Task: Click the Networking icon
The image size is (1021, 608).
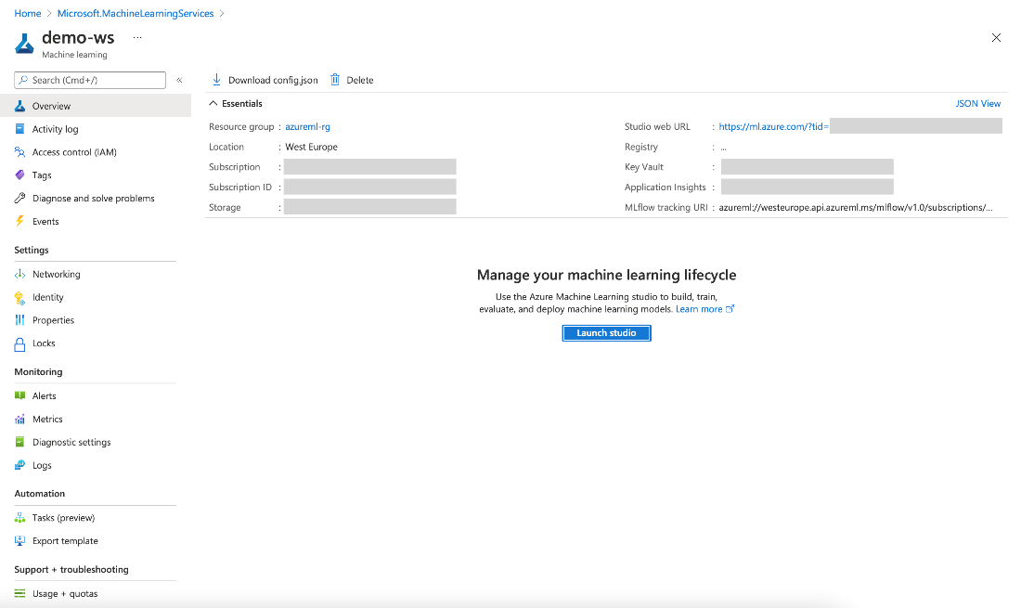Action: pyautogui.click(x=20, y=274)
